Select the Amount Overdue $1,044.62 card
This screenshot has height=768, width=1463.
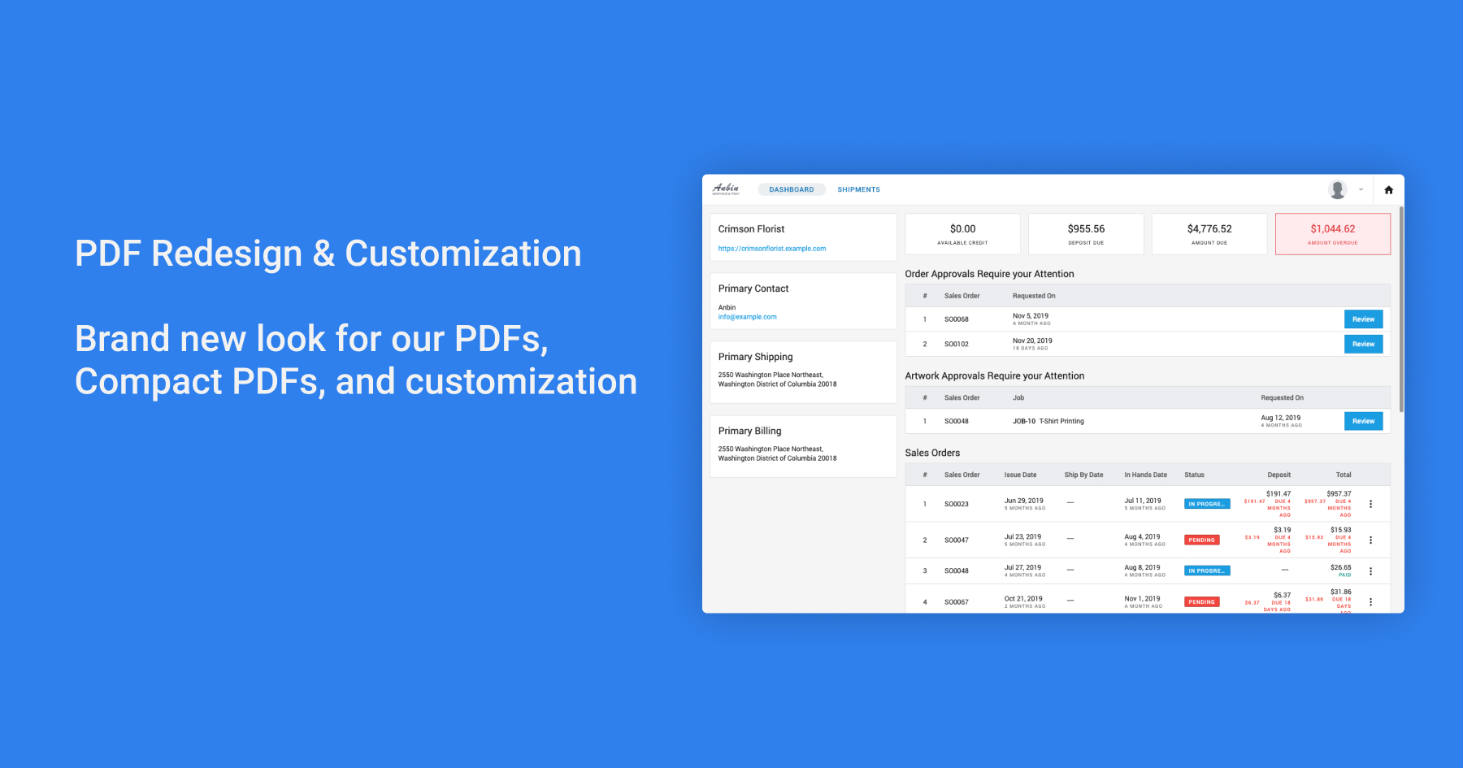(1332, 234)
